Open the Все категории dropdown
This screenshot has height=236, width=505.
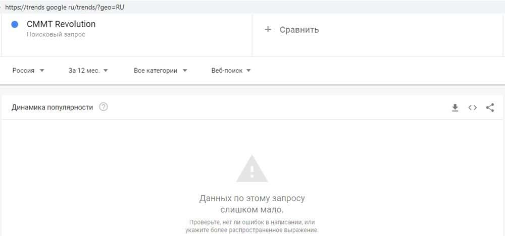point(161,71)
